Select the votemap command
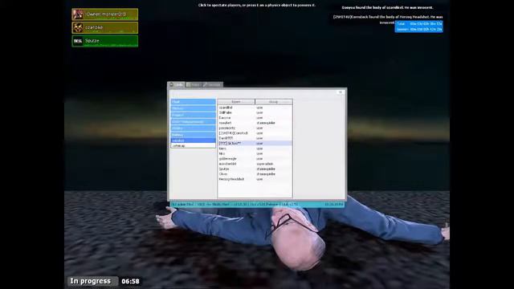This screenshot has width=514, height=289. coord(193,145)
